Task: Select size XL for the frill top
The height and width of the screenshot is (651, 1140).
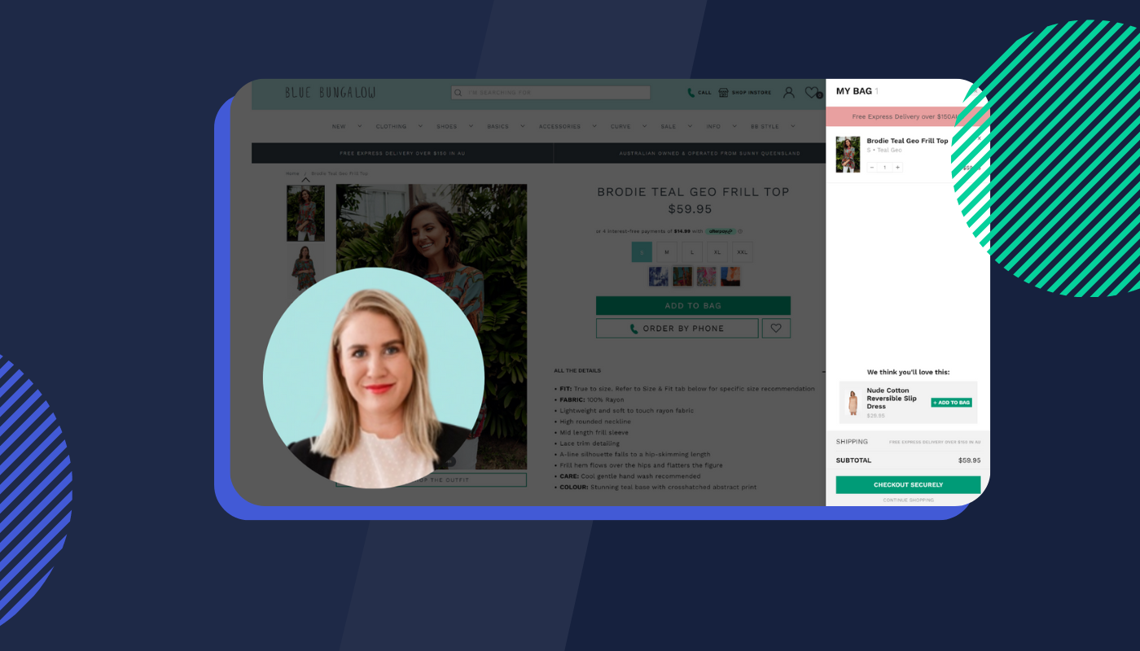Action: [x=717, y=252]
